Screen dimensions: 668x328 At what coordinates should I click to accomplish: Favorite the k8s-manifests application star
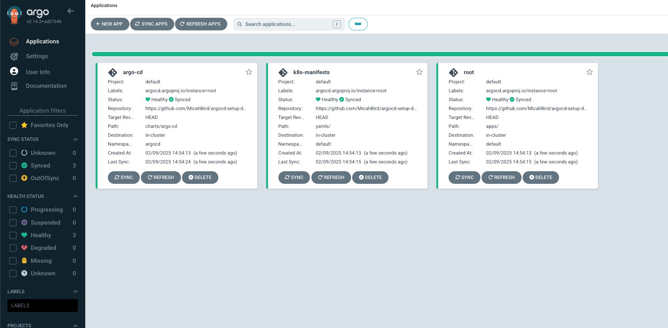click(x=419, y=72)
